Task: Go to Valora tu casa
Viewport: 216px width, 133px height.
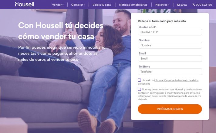Action: pos(102,5)
